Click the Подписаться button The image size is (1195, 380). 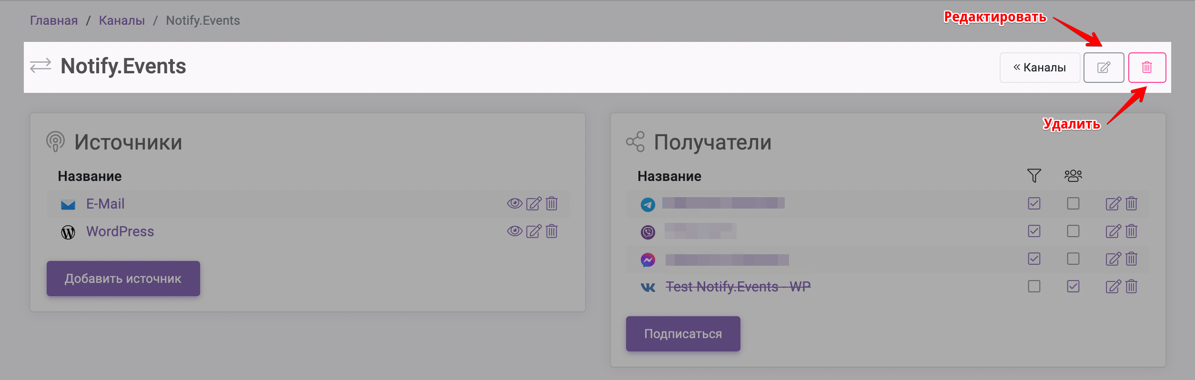(683, 334)
